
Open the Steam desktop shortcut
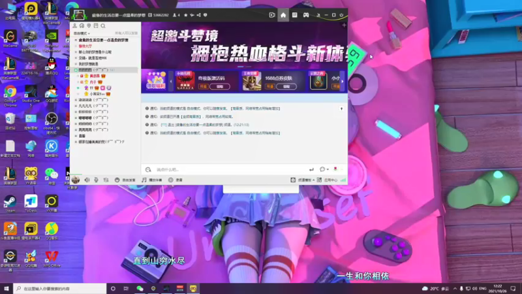10,204
